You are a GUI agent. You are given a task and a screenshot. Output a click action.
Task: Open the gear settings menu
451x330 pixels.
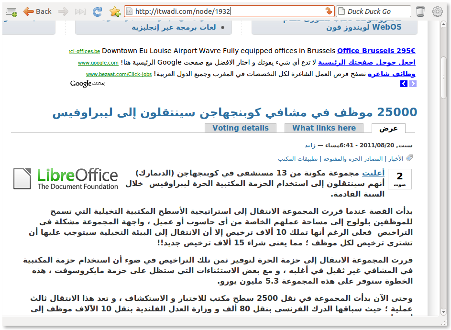coord(438,11)
